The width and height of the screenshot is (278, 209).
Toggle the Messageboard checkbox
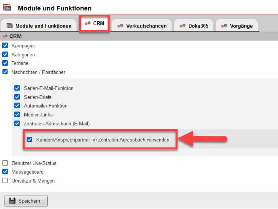coord(5,172)
